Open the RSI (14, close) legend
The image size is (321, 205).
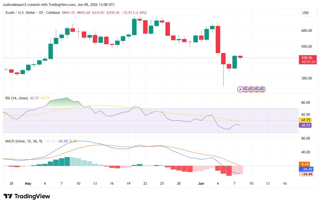(x=17, y=98)
